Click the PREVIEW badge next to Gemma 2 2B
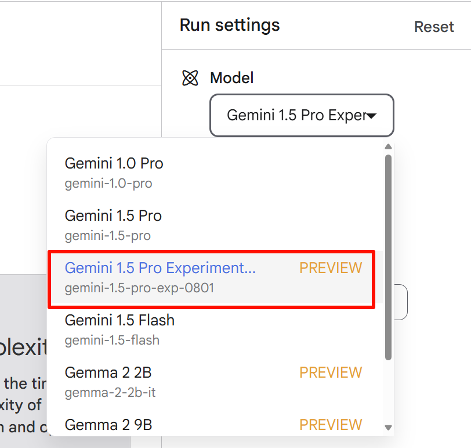The height and width of the screenshot is (448, 471). (331, 372)
